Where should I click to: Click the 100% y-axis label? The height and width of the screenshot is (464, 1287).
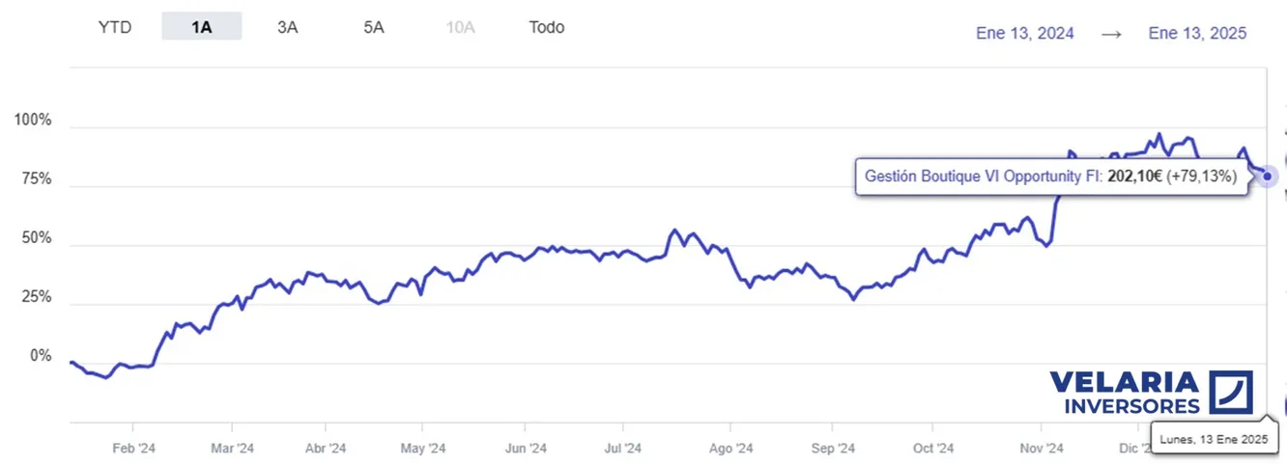point(33,121)
